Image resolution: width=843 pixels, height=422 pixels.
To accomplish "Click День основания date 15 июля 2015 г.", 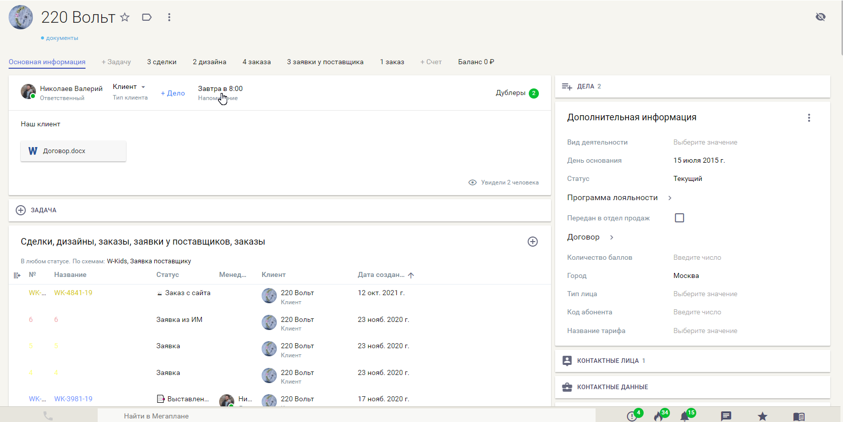I will coord(699,161).
